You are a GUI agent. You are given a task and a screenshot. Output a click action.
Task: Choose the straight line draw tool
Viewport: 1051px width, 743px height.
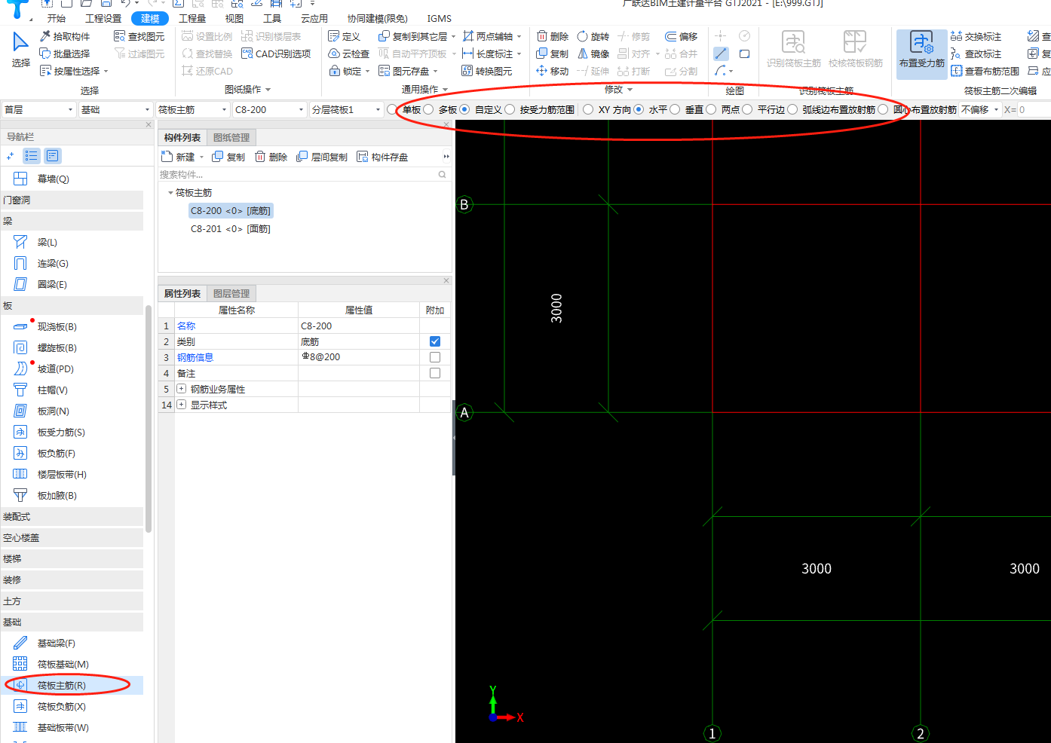point(722,54)
